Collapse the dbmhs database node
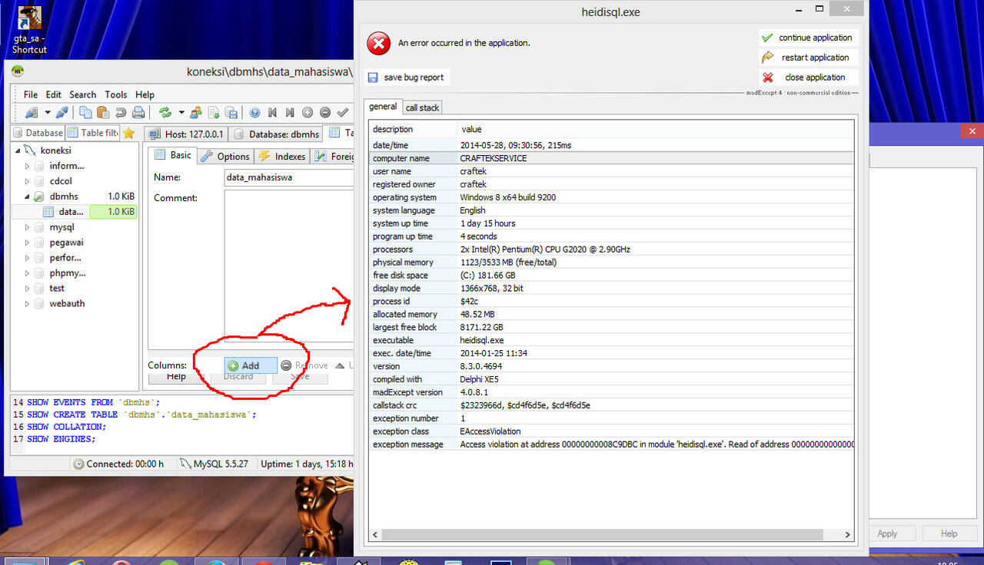984x565 pixels. point(27,197)
